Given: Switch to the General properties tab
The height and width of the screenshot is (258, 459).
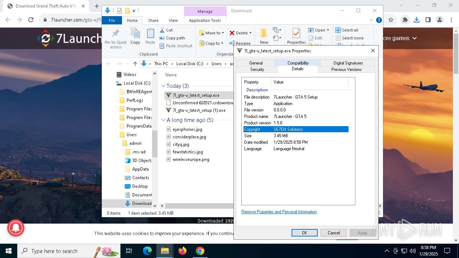Looking at the screenshot, I should [256, 63].
